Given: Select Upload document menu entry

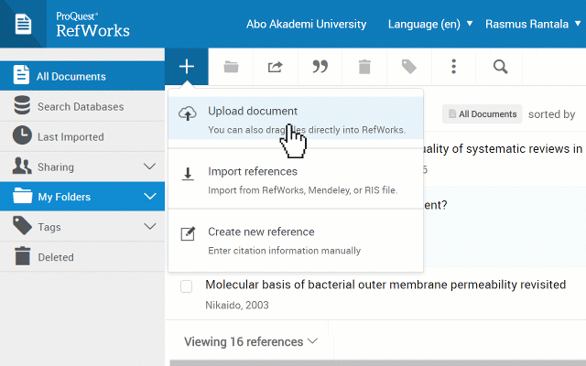Looking at the screenshot, I should point(296,118).
